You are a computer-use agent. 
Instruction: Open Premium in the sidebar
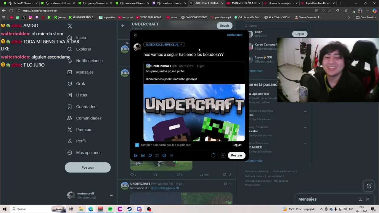point(80,130)
